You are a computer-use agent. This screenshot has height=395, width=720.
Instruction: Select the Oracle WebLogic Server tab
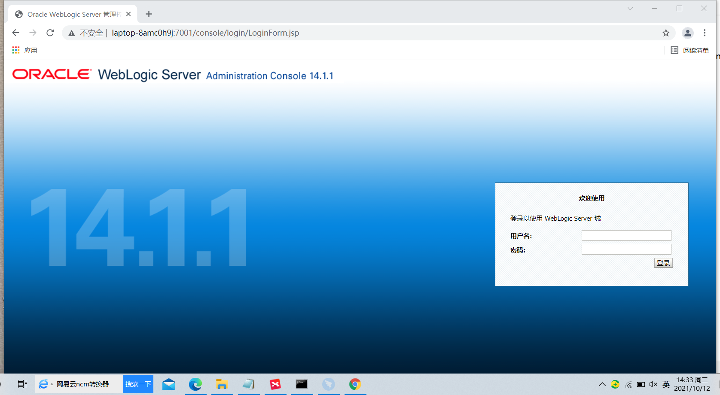point(69,14)
